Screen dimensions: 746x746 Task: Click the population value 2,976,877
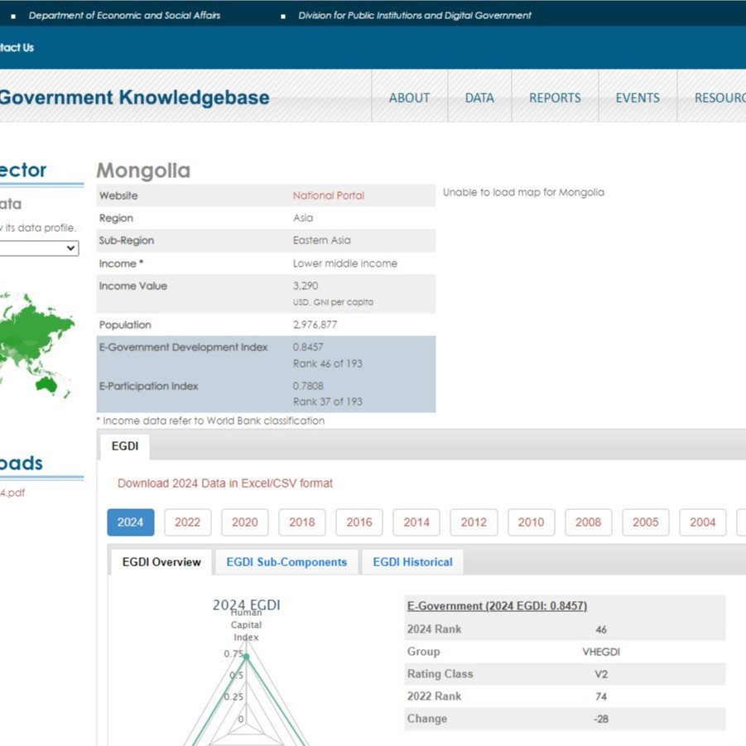coord(315,325)
